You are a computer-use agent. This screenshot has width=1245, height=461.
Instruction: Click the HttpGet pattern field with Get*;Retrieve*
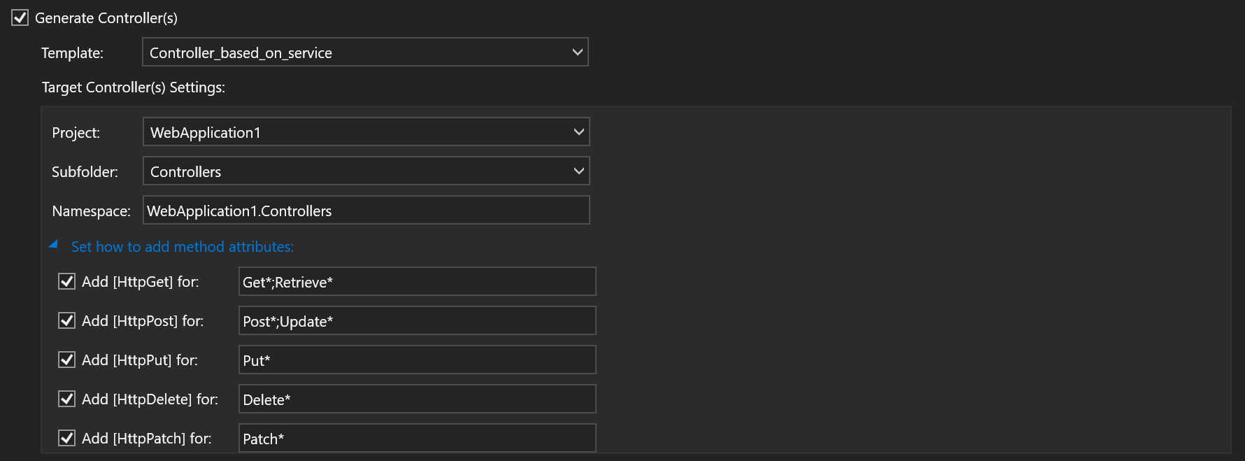[417, 282]
